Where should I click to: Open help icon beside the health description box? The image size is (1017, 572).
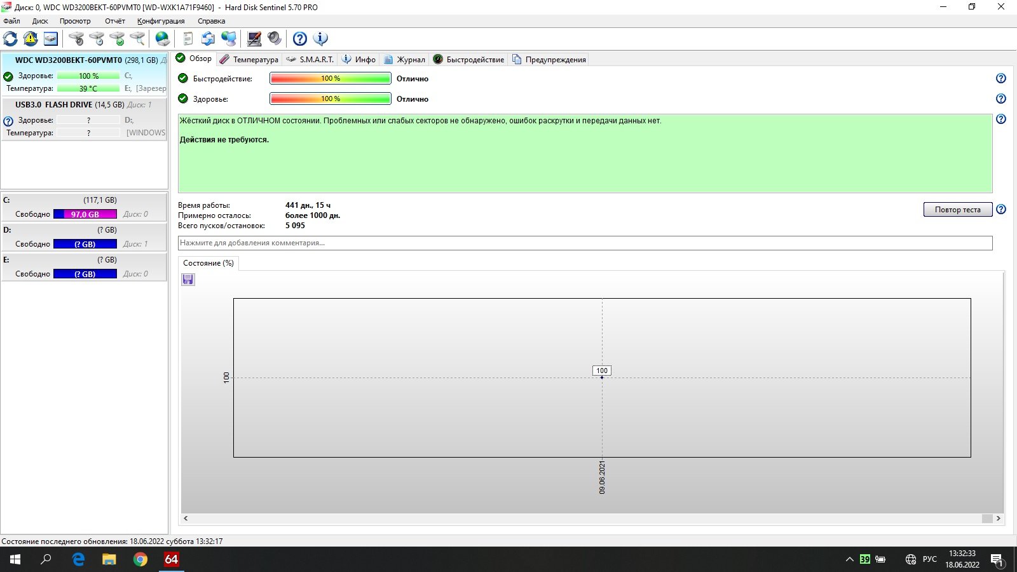pos(1000,119)
